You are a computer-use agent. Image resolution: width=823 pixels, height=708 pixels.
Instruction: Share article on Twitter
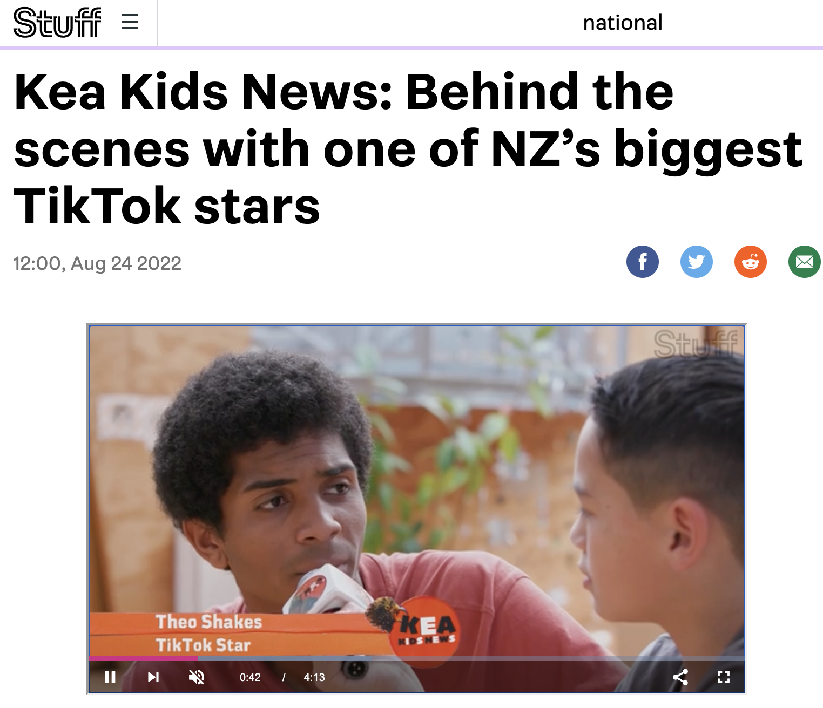pyautogui.click(x=697, y=262)
